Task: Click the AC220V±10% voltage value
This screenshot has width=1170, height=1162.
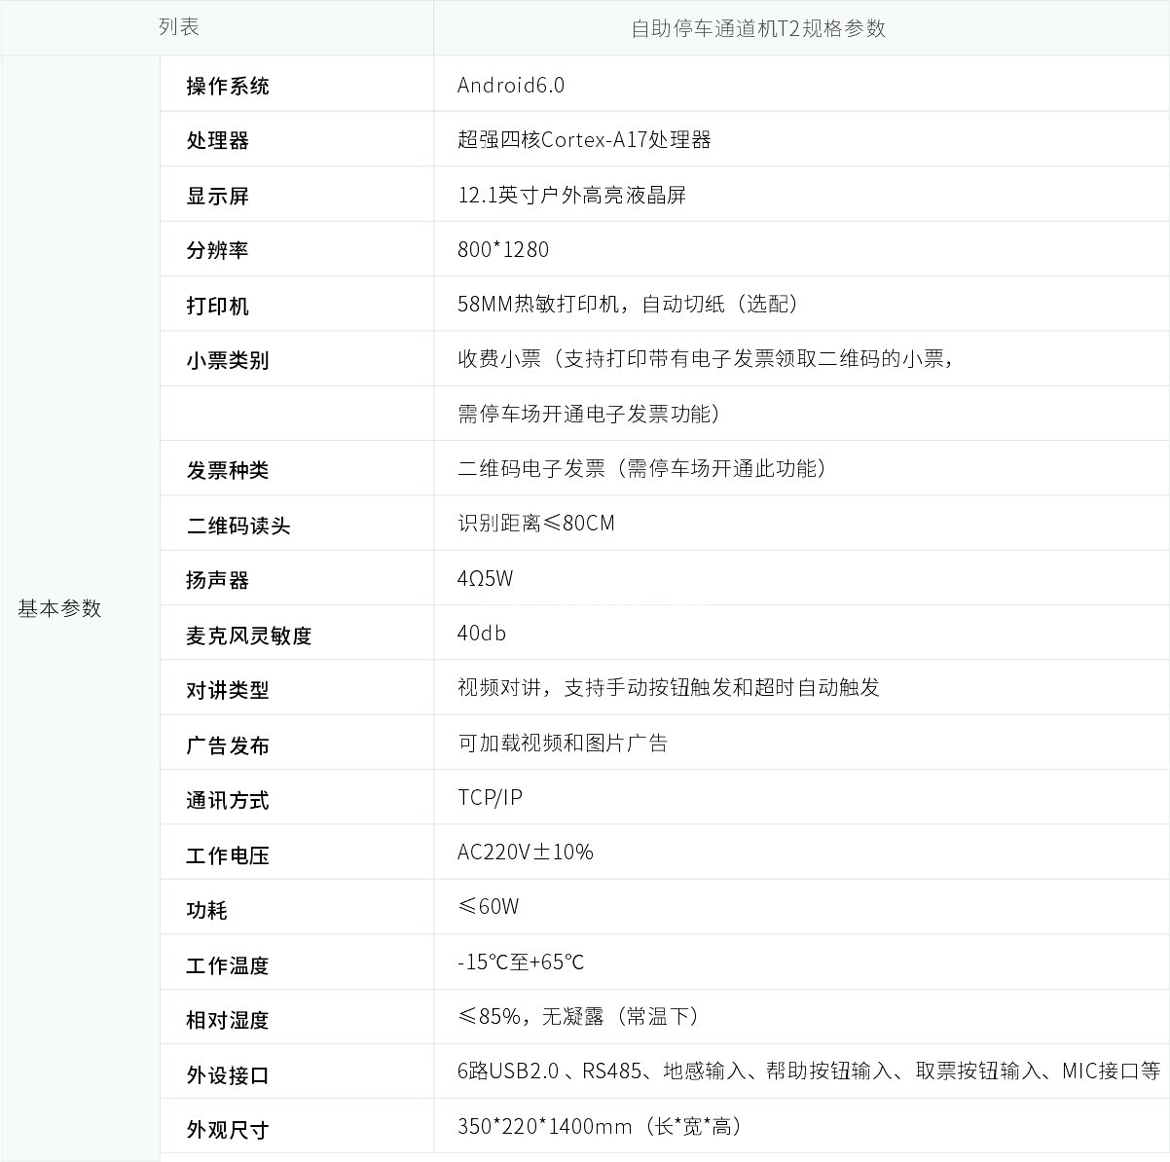Action: pyautogui.click(x=526, y=852)
